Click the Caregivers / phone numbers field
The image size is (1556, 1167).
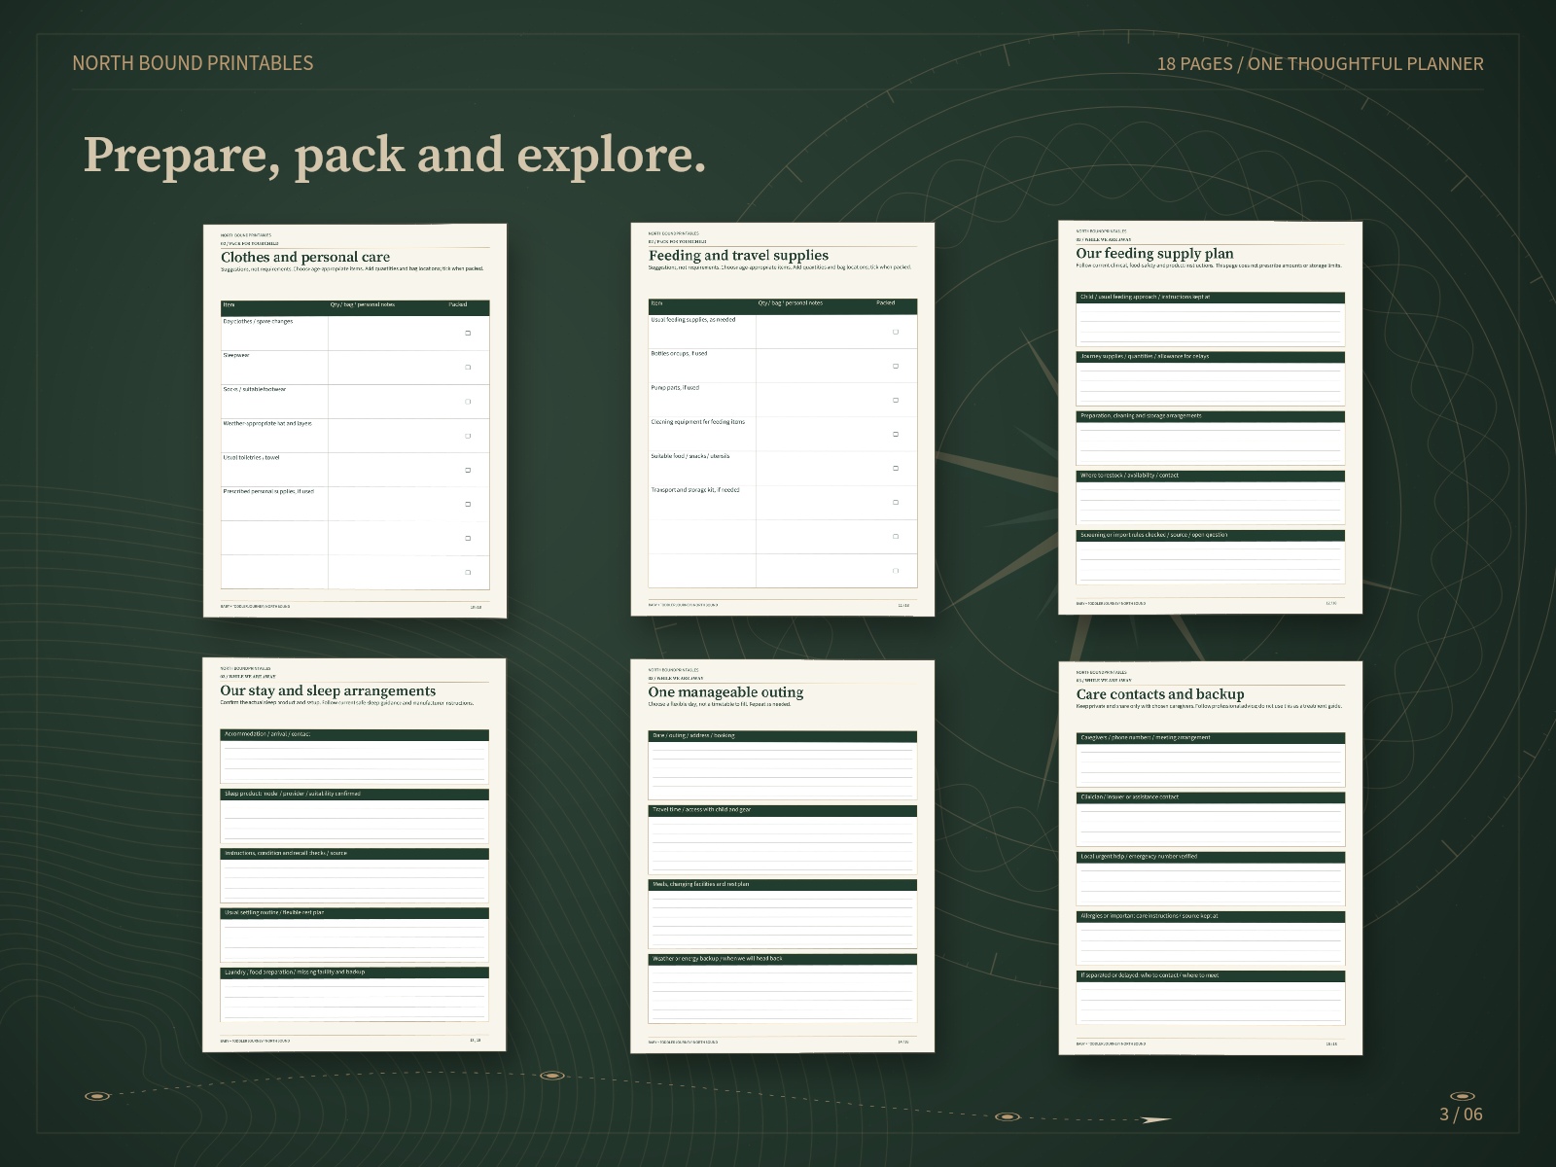click(x=1211, y=759)
